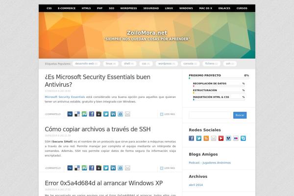
Task: Open the RSS feed in Redes Sociales
Action: (206, 138)
